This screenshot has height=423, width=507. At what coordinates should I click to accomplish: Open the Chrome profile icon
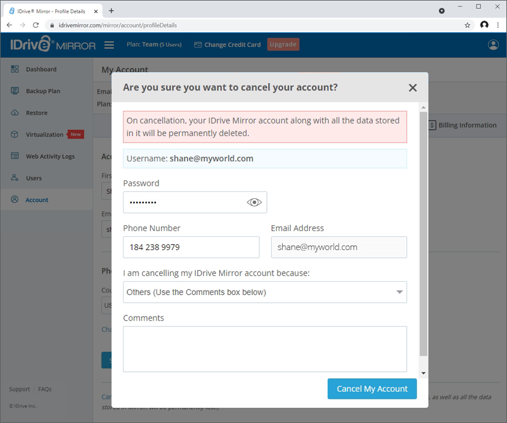click(x=484, y=25)
